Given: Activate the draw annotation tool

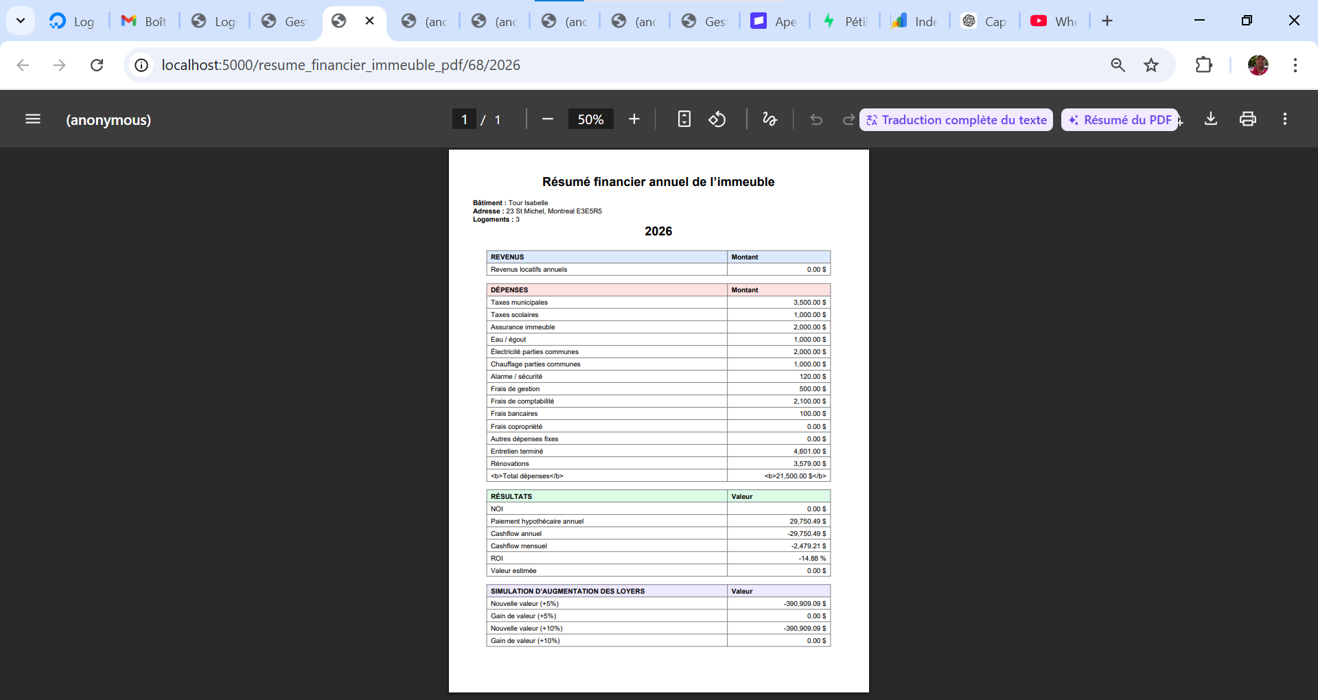Looking at the screenshot, I should tap(770, 119).
